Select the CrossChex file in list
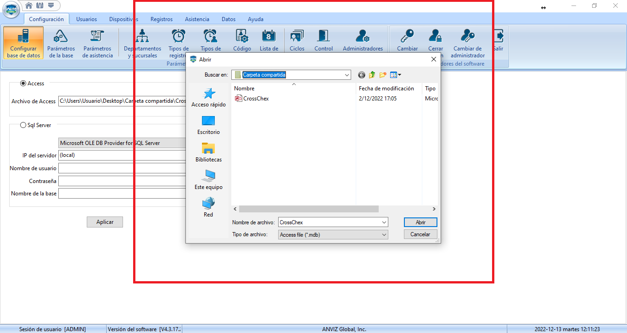Screen dimensions: 627x333 252,98
